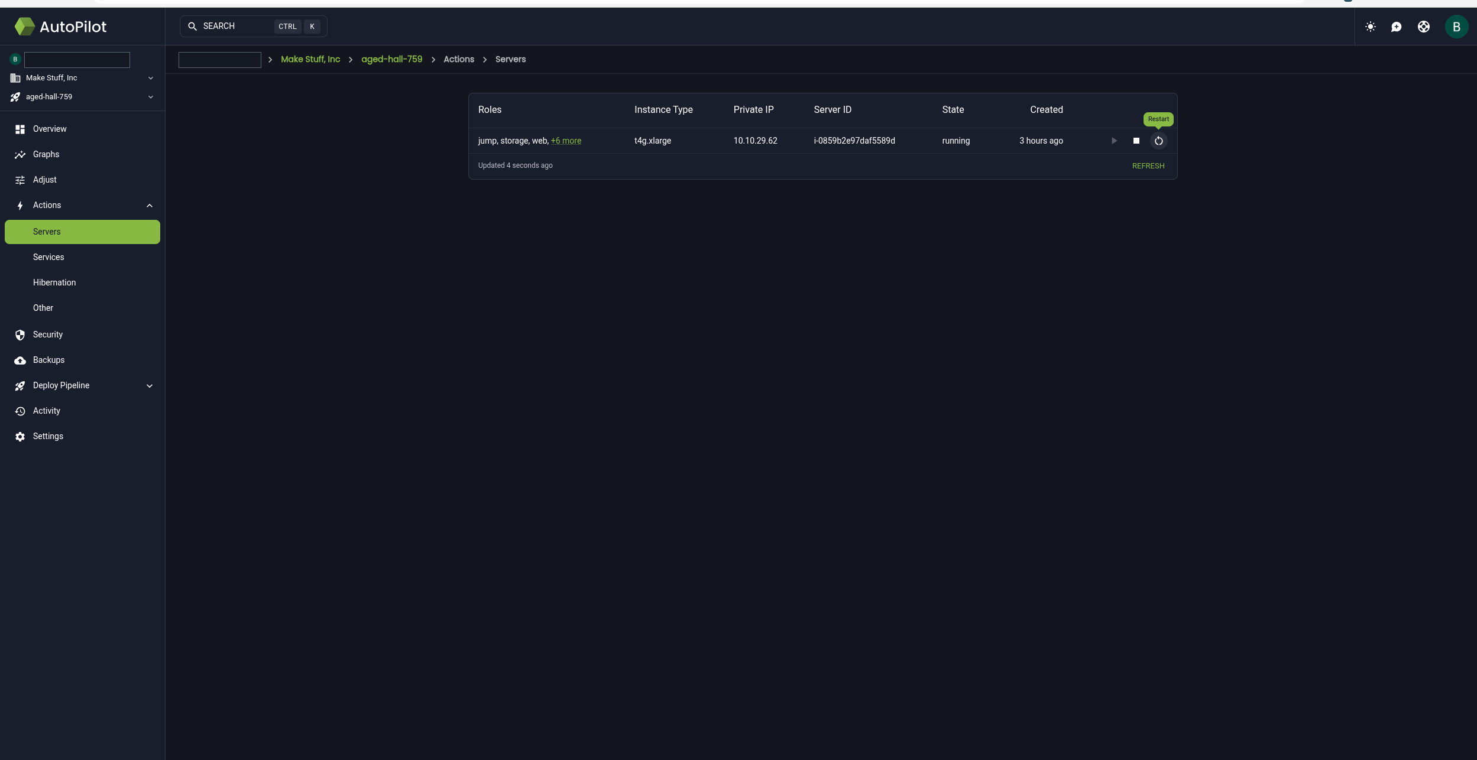
Task: Click the organization building icon
Action: pos(15,78)
